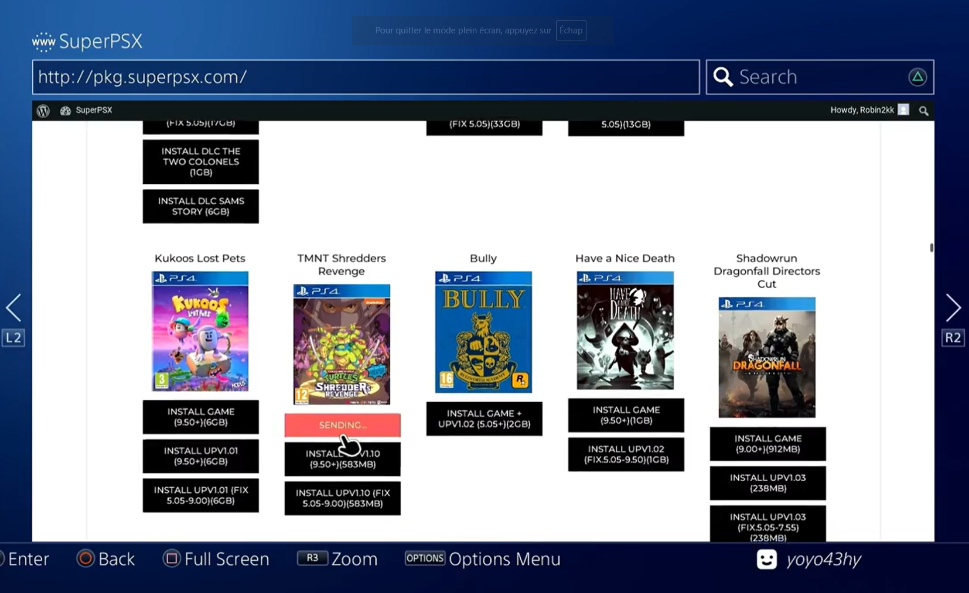The width and height of the screenshot is (969, 593).
Task: Open TMNT Shredders Revenge cover thumbnail
Action: click(342, 344)
